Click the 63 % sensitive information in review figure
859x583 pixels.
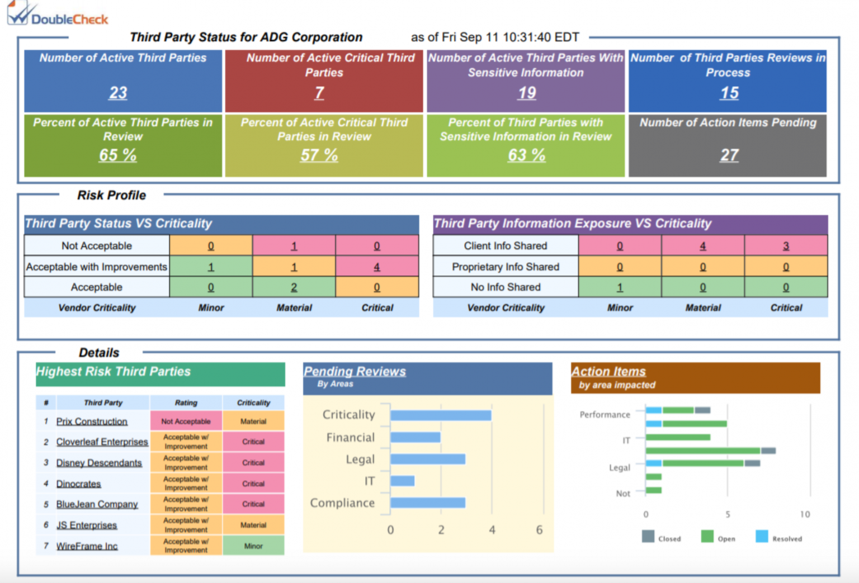pyautogui.click(x=526, y=155)
